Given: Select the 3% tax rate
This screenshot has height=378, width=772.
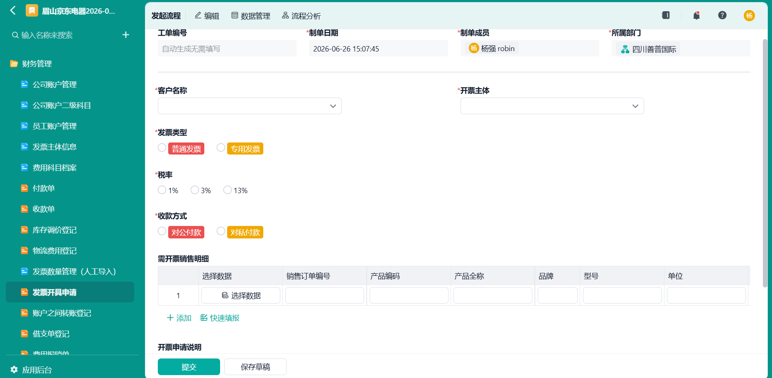Looking at the screenshot, I should (195, 190).
